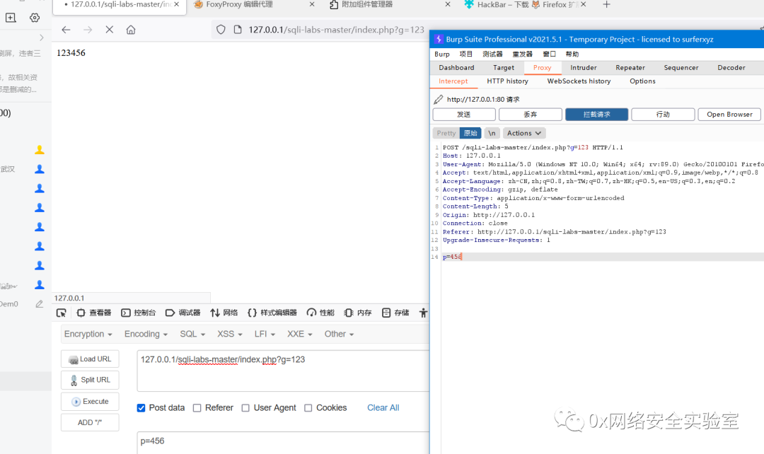Open the WebSockets history sub-tab

(579, 81)
